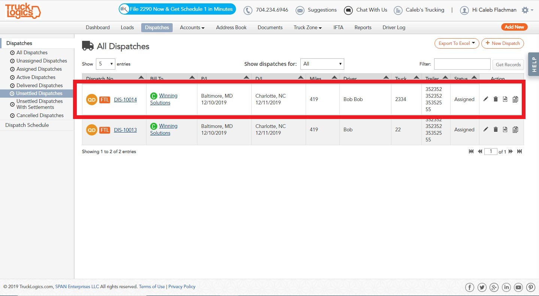Select All Dispatches in the sidebar

click(x=32, y=53)
